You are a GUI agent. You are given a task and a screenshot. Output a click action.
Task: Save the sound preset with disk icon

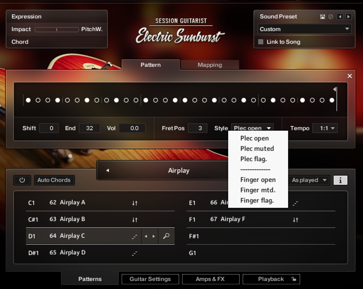(x=323, y=17)
